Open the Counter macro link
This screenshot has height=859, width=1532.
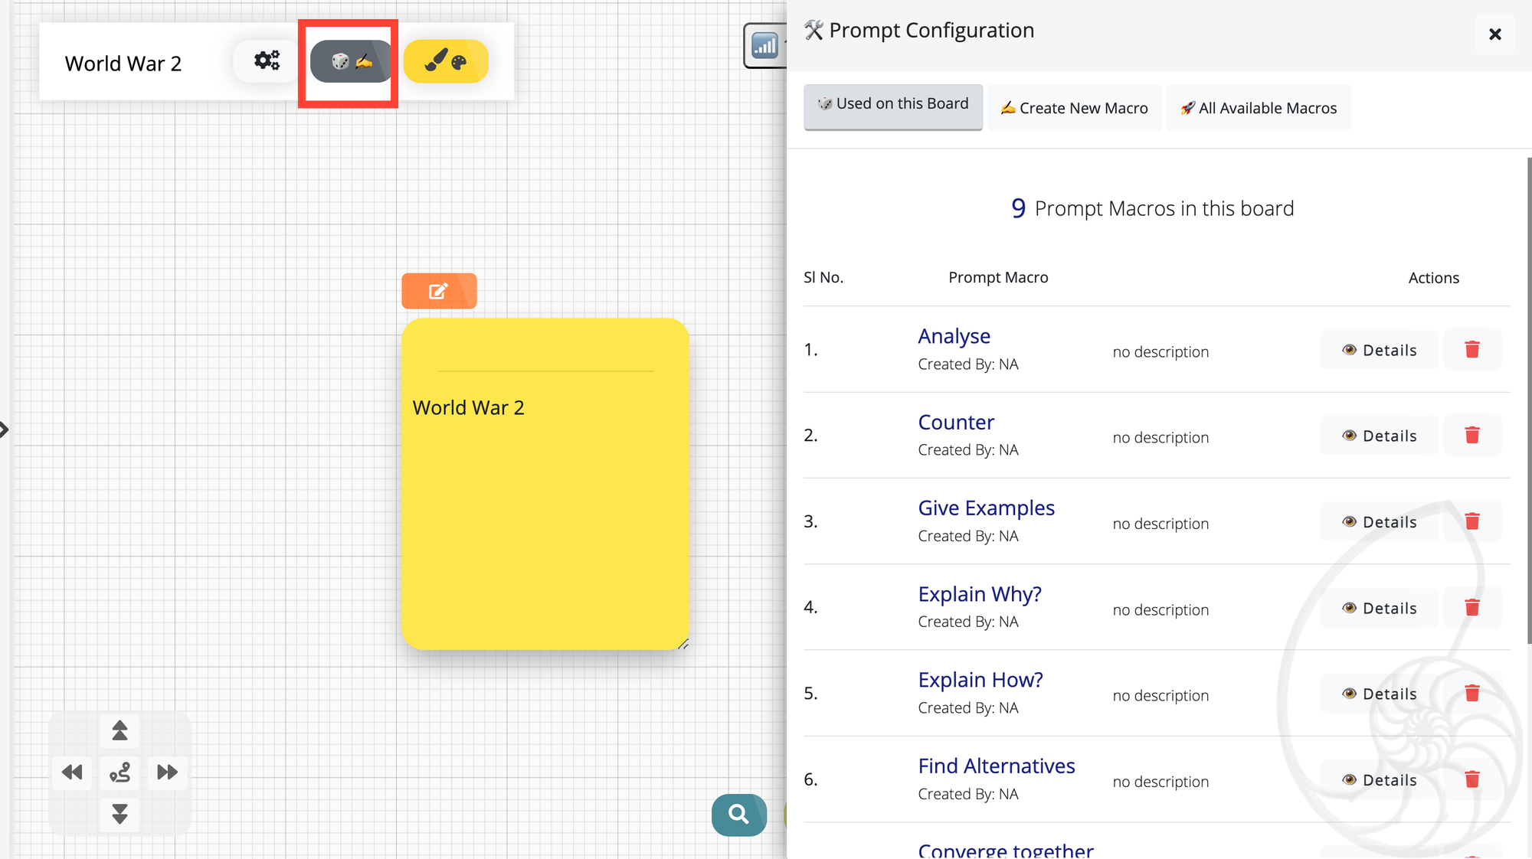(956, 422)
